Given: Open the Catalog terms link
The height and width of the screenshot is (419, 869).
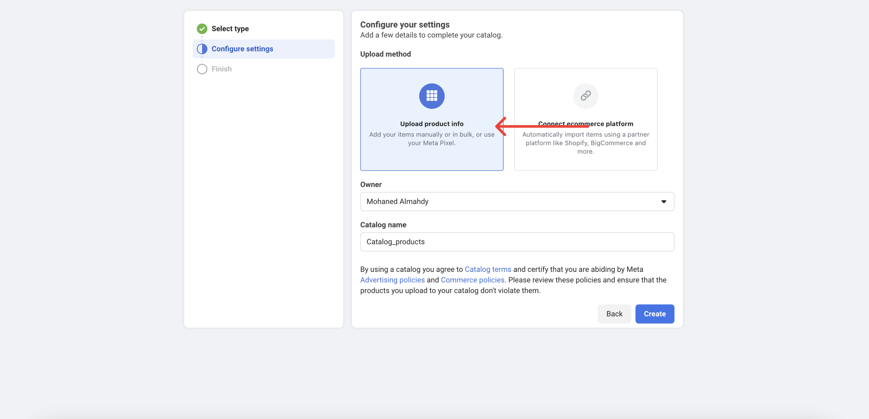Looking at the screenshot, I should [488, 269].
